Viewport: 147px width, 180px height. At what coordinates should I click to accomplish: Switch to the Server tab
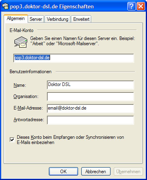click(x=36, y=19)
